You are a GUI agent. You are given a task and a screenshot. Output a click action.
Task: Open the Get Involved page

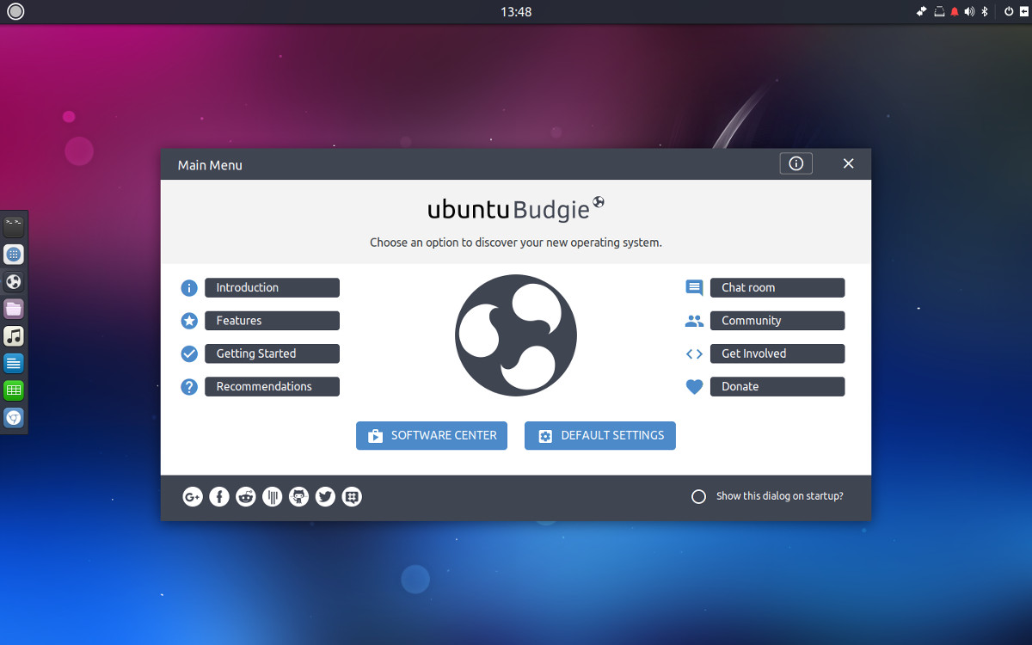pyautogui.click(x=777, y=353)
